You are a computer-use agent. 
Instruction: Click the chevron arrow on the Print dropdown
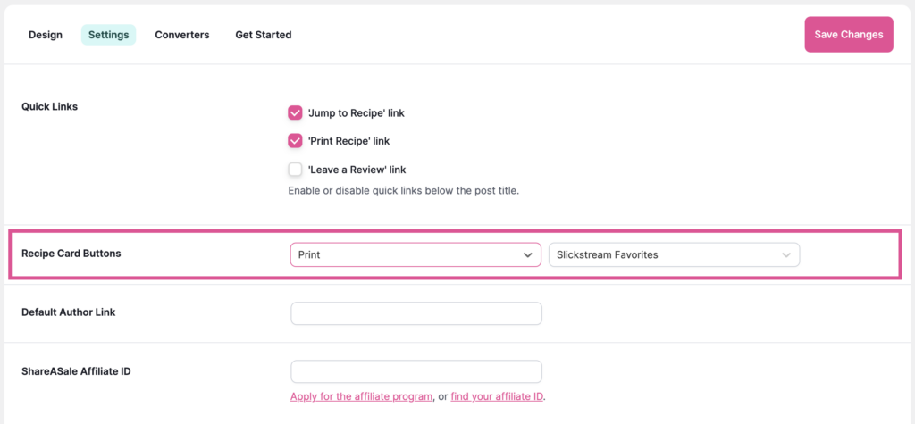[527, 255]
